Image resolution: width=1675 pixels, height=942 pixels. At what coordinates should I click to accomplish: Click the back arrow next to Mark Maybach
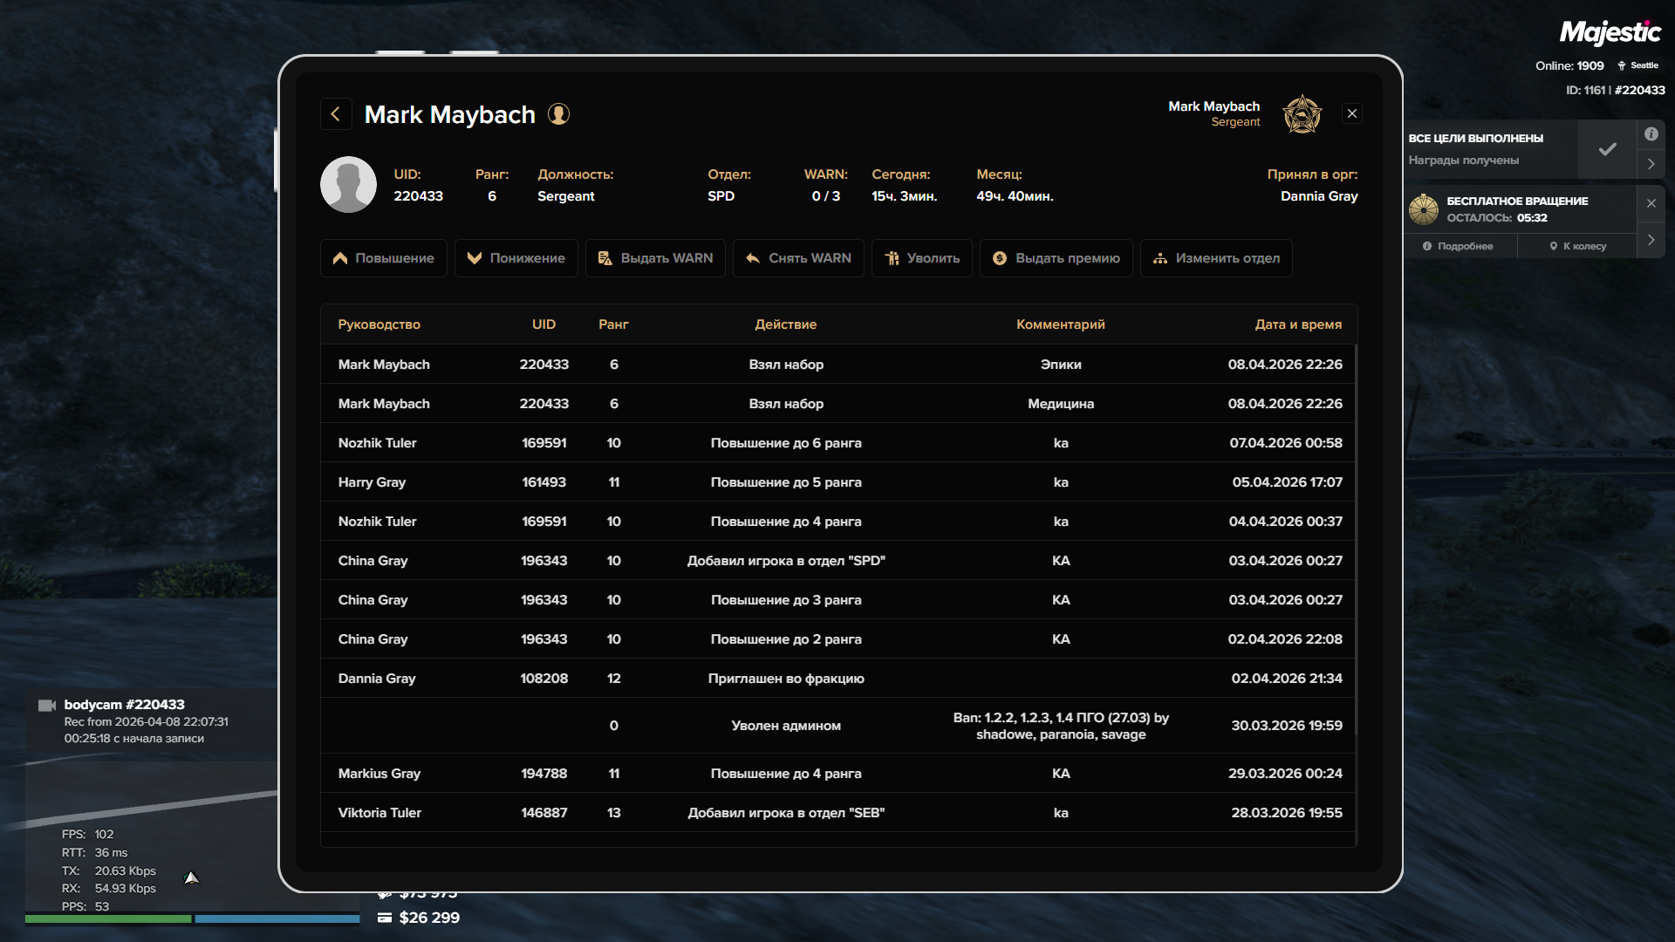pyautogui.click(x=336, y=114)
